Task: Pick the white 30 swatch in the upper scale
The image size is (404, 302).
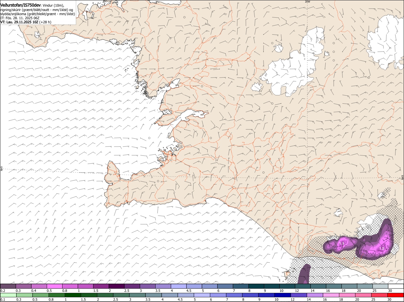Action: click(396, 286)
